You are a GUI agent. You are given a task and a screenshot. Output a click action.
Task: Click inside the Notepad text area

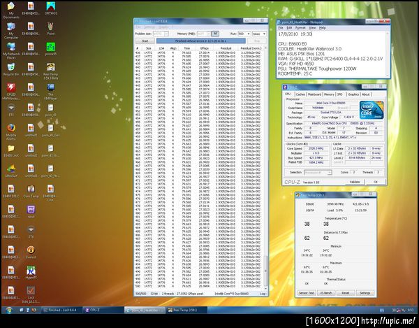pos(332,55)
